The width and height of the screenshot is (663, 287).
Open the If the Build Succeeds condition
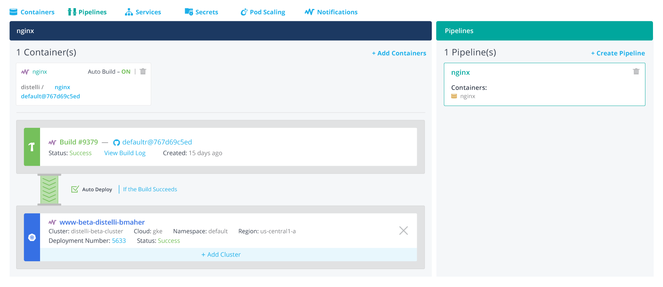click(150, 189)
